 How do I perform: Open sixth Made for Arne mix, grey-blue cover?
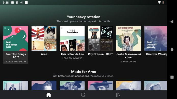[156, 85]
